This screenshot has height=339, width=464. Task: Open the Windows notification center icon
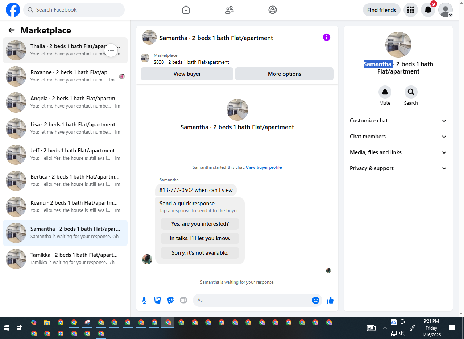452,328
